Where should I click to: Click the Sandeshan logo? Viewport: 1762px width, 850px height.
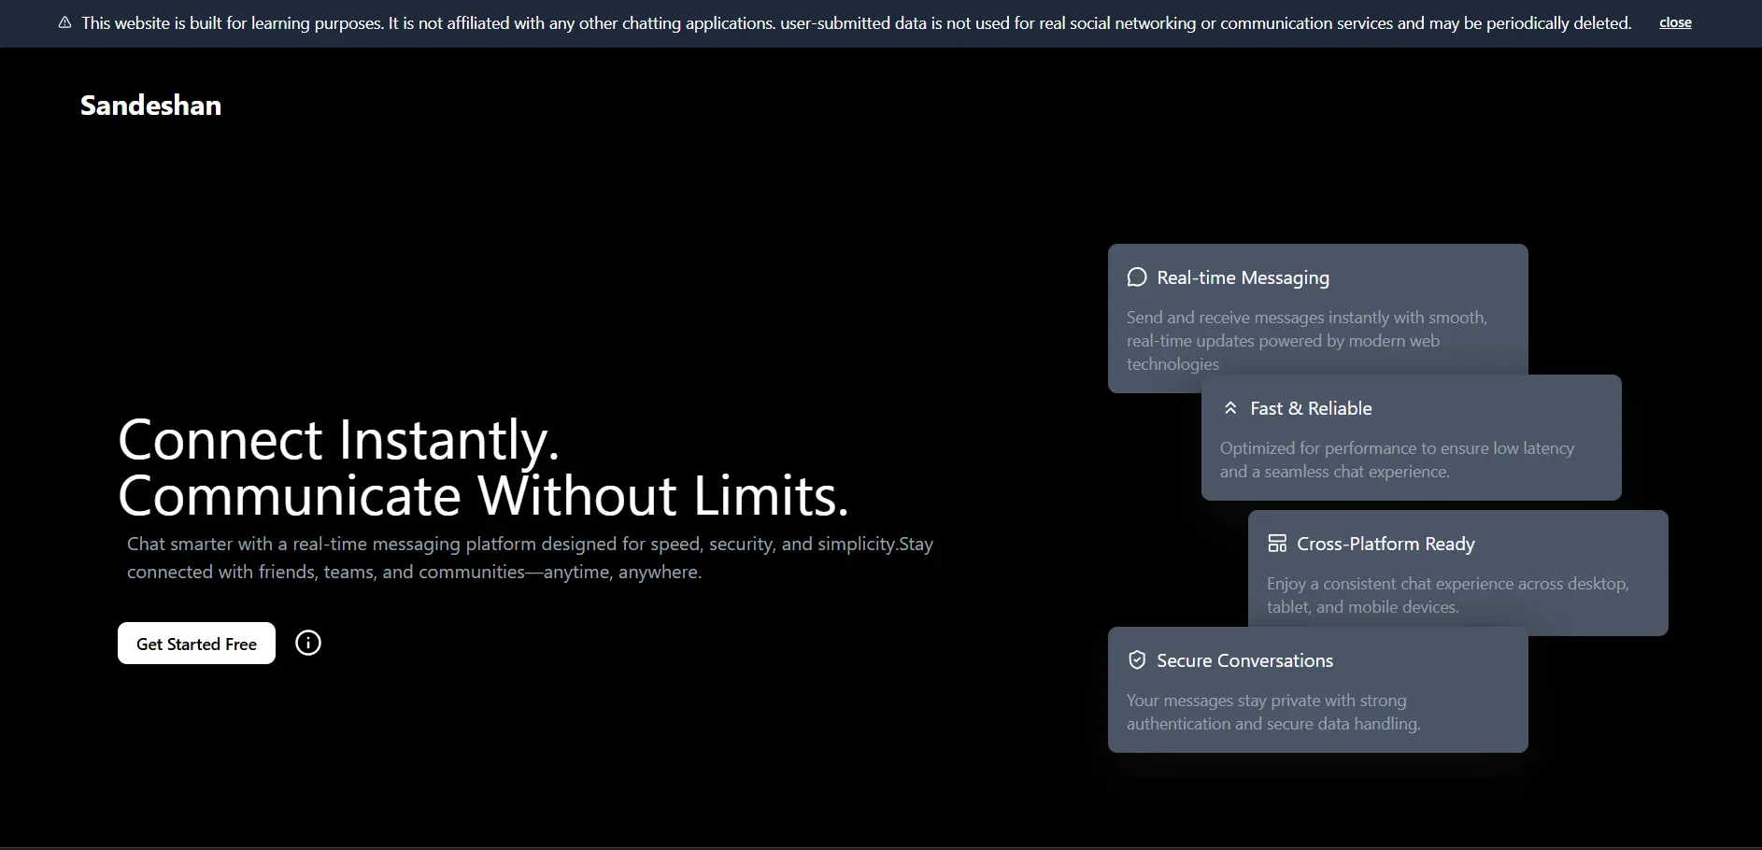(x=150, y=106)
